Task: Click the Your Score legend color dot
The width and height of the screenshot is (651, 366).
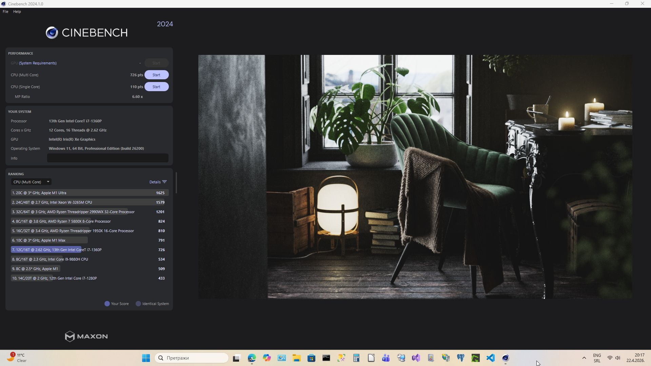Action: pos(107,304)
